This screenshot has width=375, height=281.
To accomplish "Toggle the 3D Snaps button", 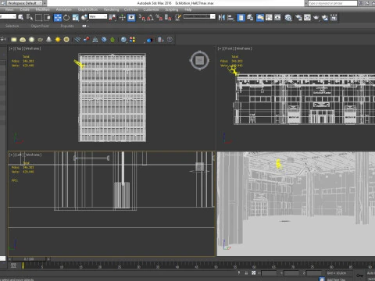I will [x=142, y=17].
